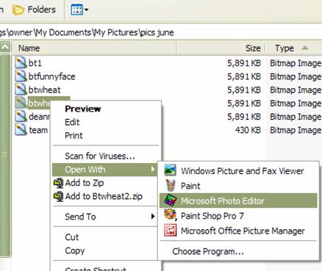Sort files by the Size column header

[x=221, y=48]
